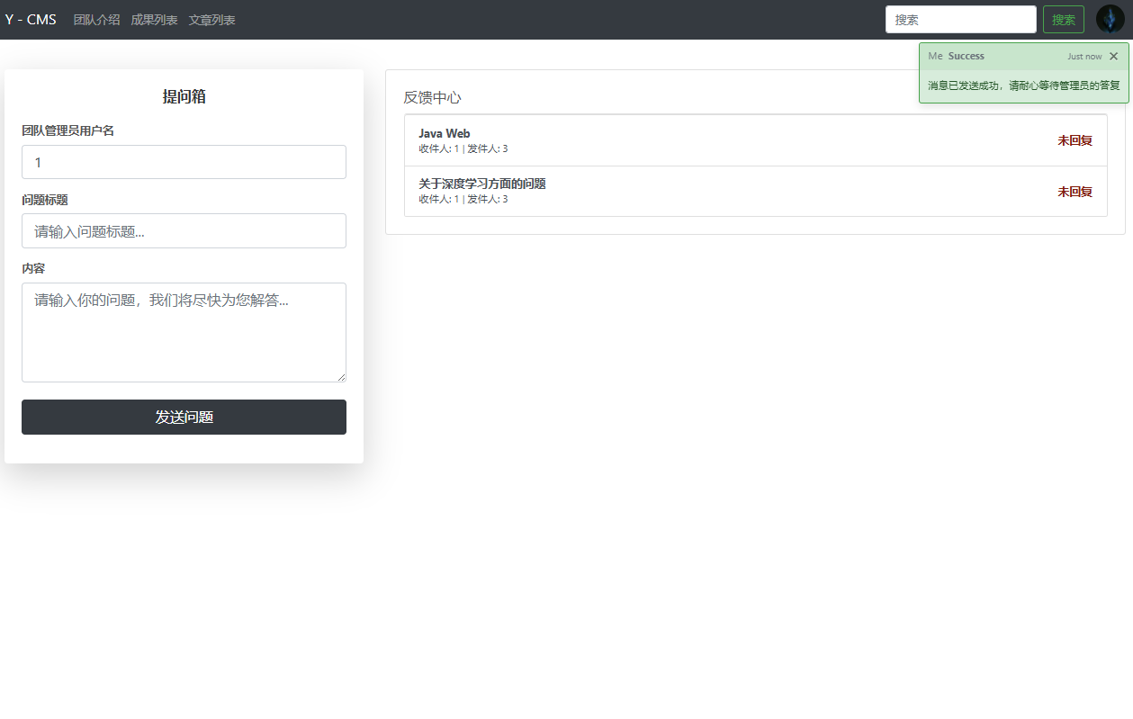Click the 团队管理员用户名 field label
Viewport: 1133px width, 719px height.
point(67,130)
